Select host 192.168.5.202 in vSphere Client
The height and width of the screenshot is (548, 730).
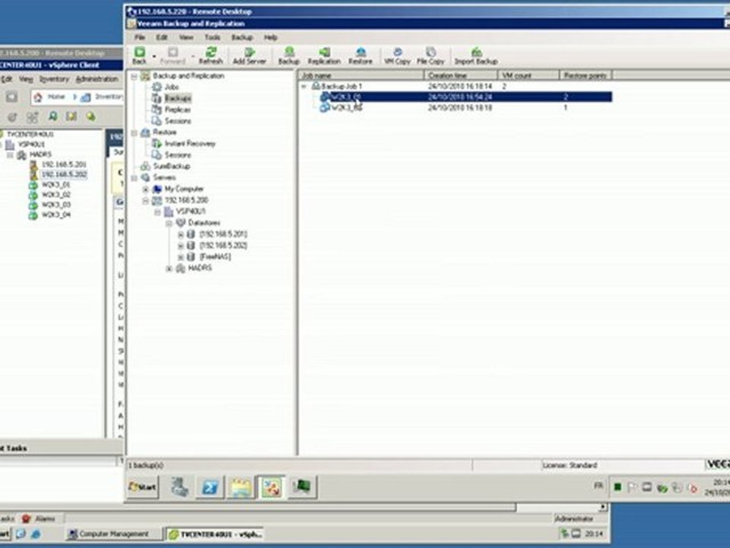(64, 174)
